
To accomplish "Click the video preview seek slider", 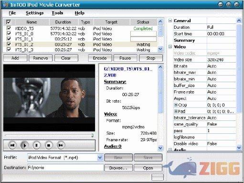I will pos(49,136).
